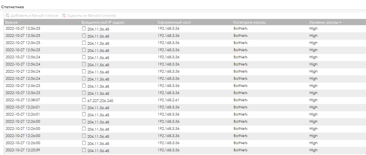
Task: Sort by Зараженный хост column header
Action: [174, 23]
